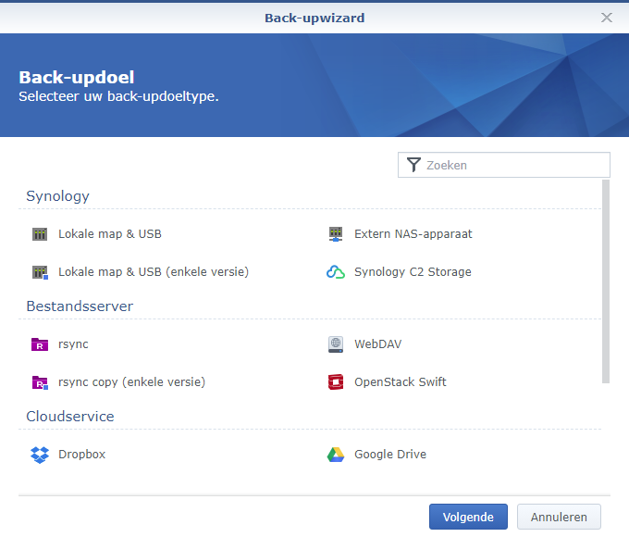
Task: Select the Lokale map & USB icon
Action: click(40, 233)
